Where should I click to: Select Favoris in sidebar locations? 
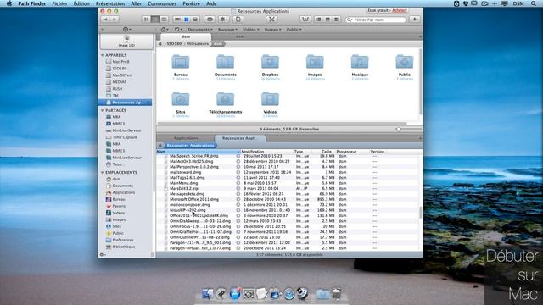point(119,206)
